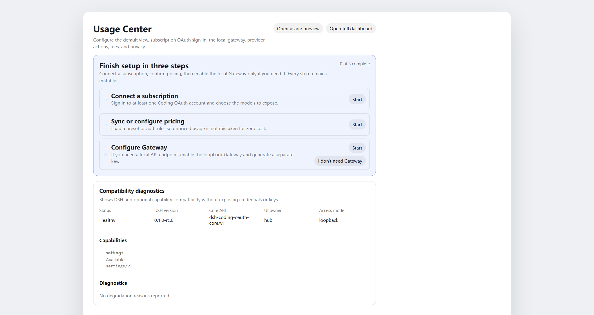This screenshot has height=315, width=594.
Task: Click the DSH version value 0.1.0-rc.6
Action: [164, 220]
